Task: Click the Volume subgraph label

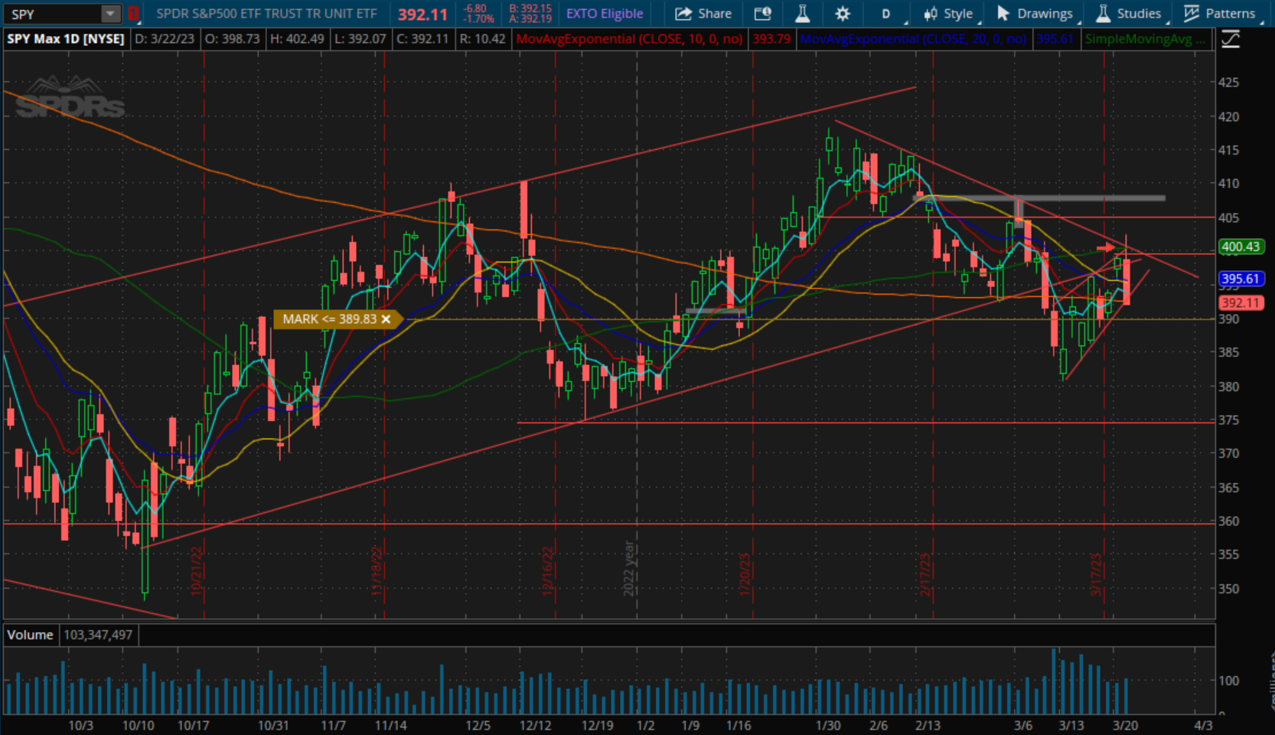Action: click(30, 635)
